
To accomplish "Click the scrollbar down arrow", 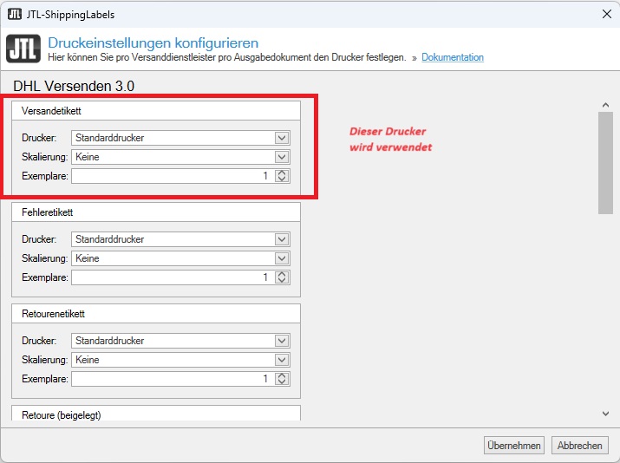I will (605, 414).
